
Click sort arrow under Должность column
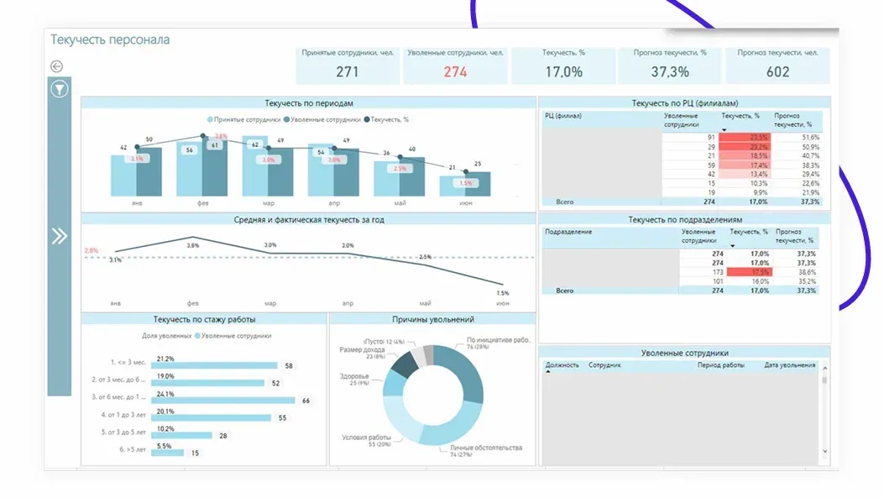(x=550, y=372)
